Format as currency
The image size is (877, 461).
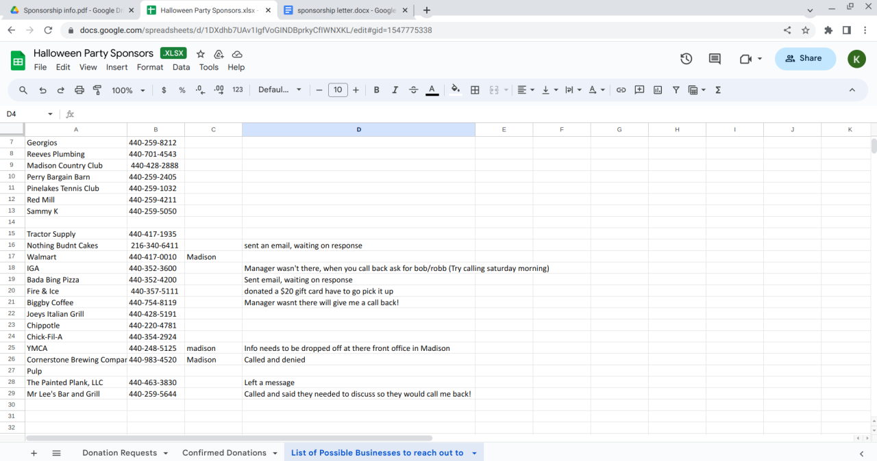pos(164,90)
